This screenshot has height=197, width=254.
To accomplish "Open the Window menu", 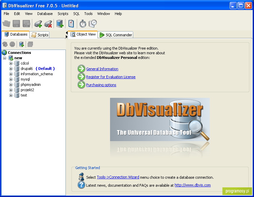I will point(103,14).
